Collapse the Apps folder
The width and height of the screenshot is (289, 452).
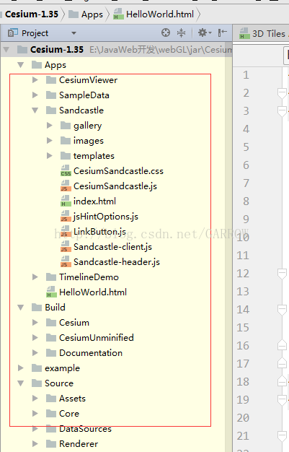pyautogui.click(x=20, y=65)
